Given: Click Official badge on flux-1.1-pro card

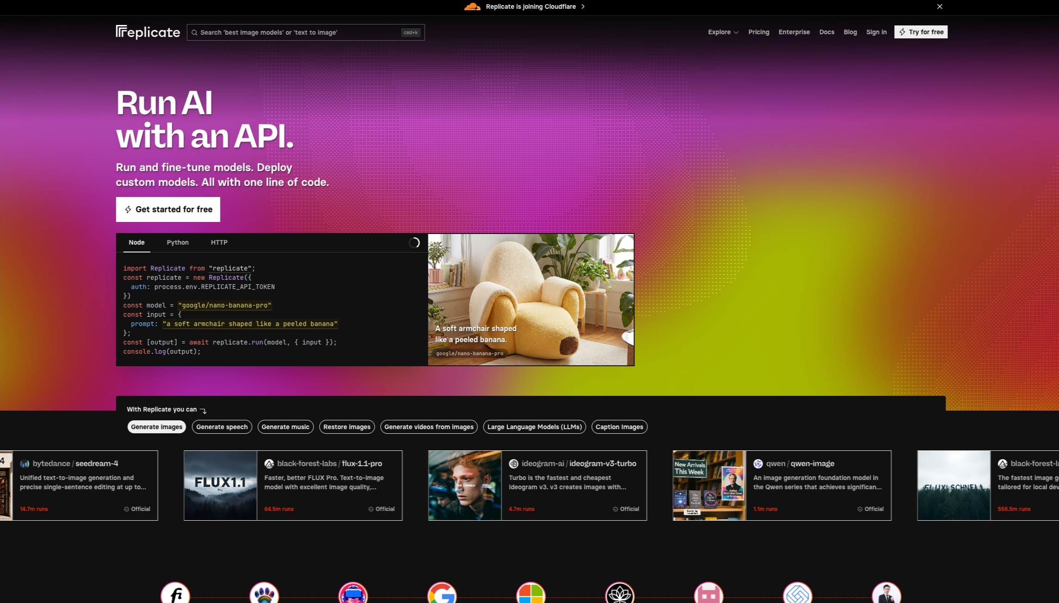Looking at the screenshot, I should tap(382, 509).
